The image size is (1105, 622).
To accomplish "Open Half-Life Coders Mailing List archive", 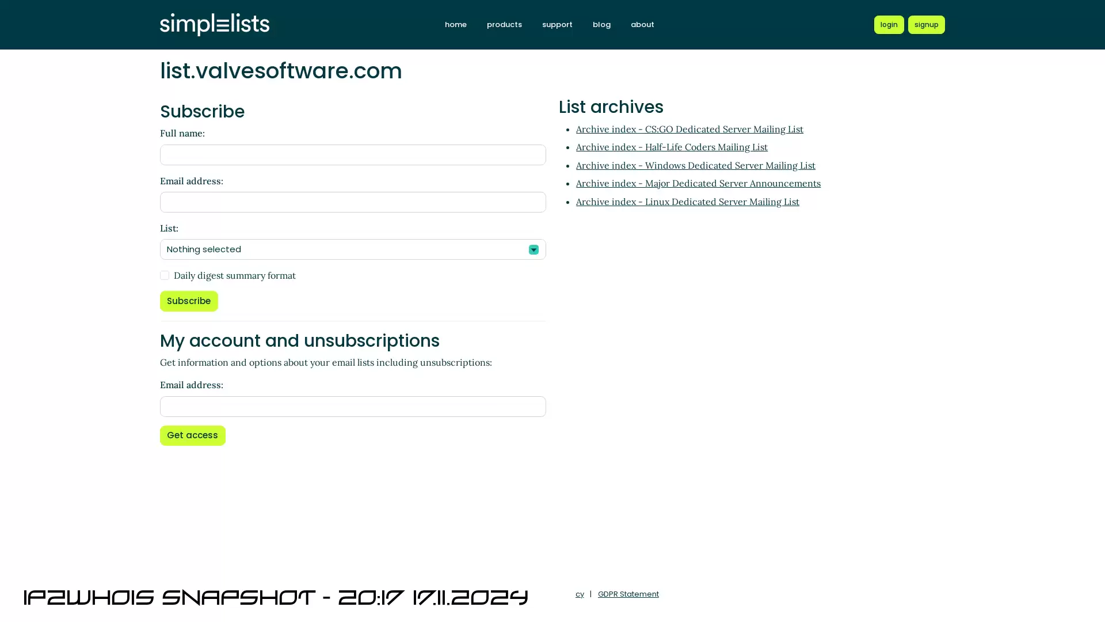I will click(x=672, y=147).
